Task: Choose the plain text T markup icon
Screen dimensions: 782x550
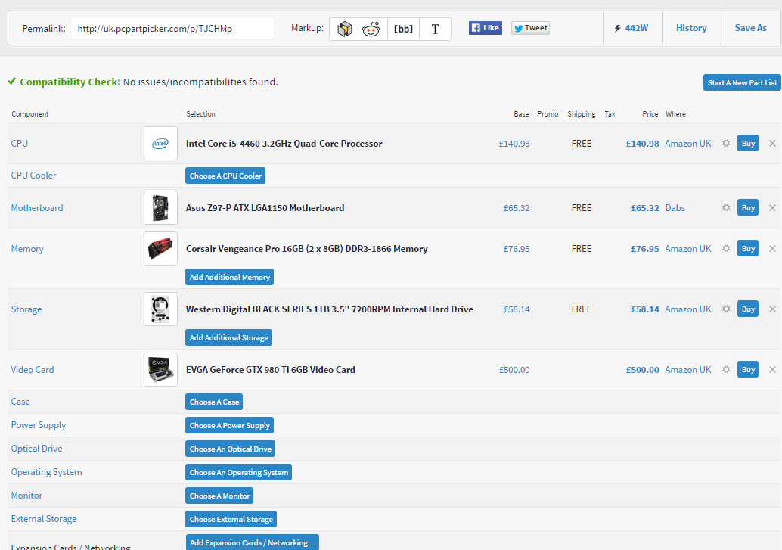Action: 435,29
